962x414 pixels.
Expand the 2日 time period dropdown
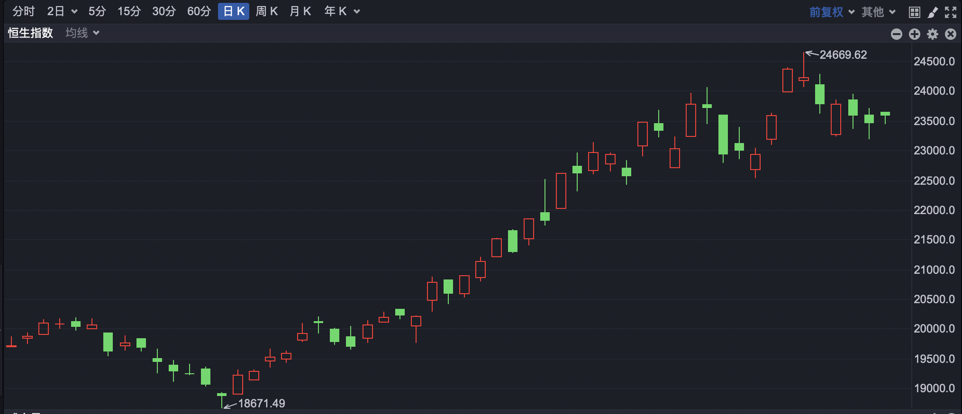[74, 12]
